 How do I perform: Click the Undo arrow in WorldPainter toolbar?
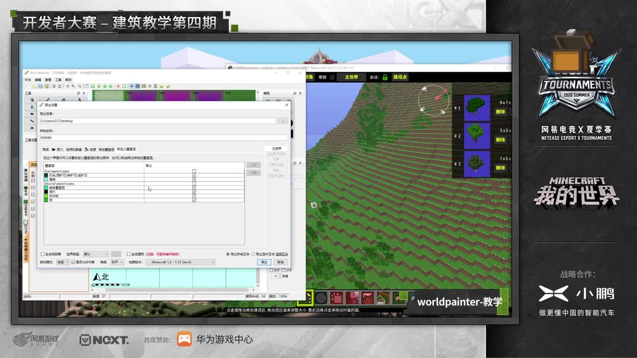[54, 86]
